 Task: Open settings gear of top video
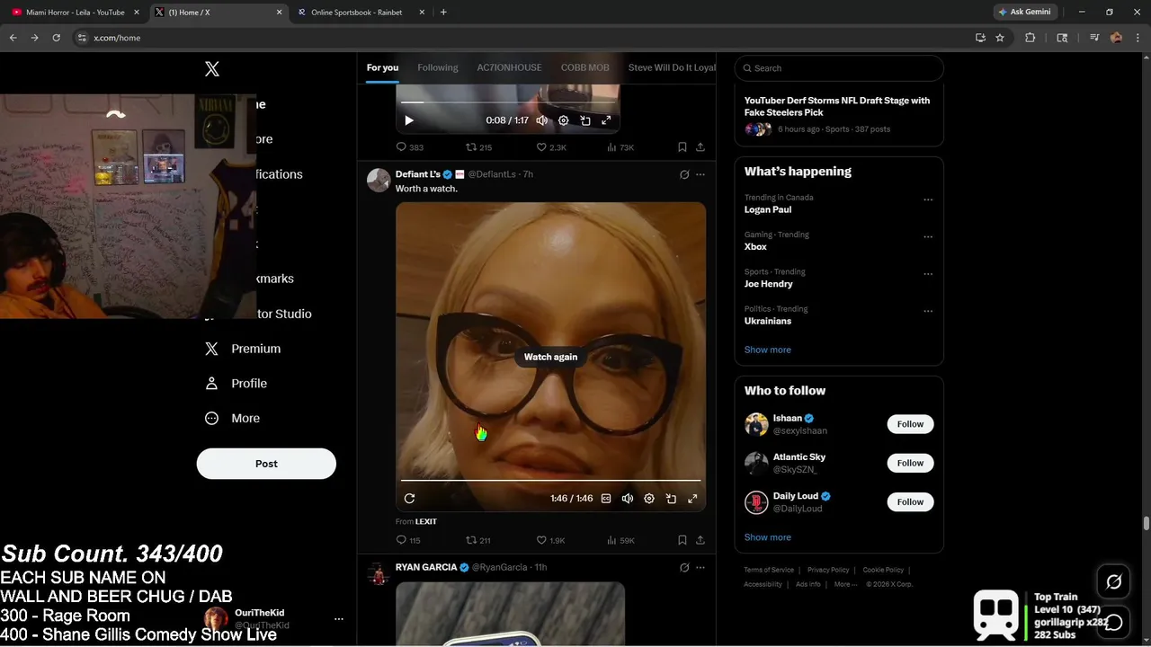[564, 120]
